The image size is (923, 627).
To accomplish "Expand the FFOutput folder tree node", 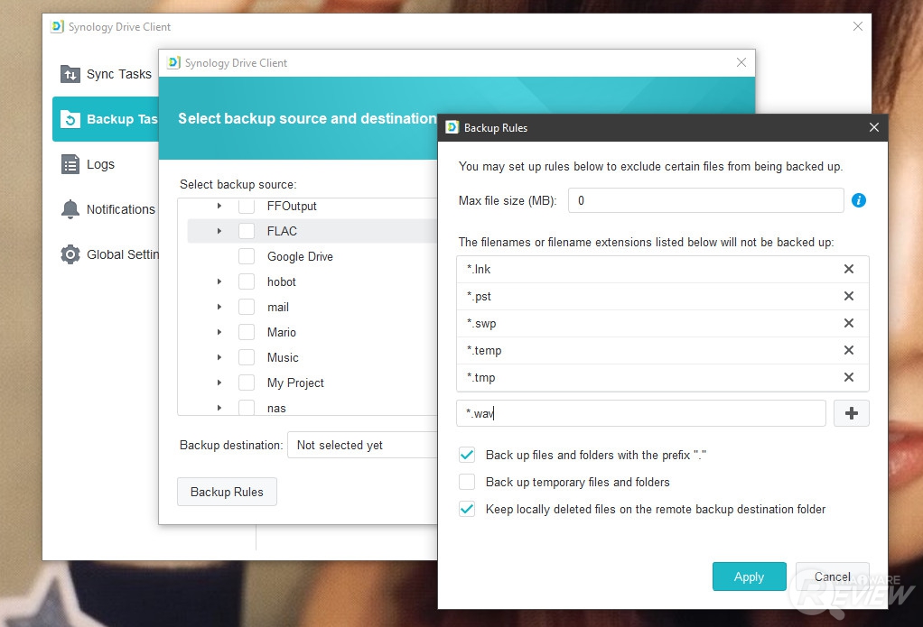I will pos(219,206).
